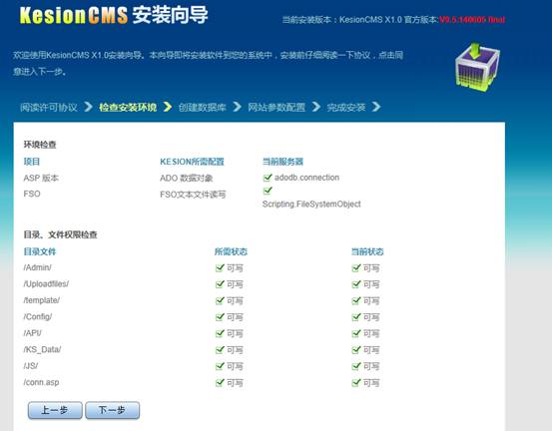
Task: Click the ADO 数据对象 text
Action: coord(187,178)
